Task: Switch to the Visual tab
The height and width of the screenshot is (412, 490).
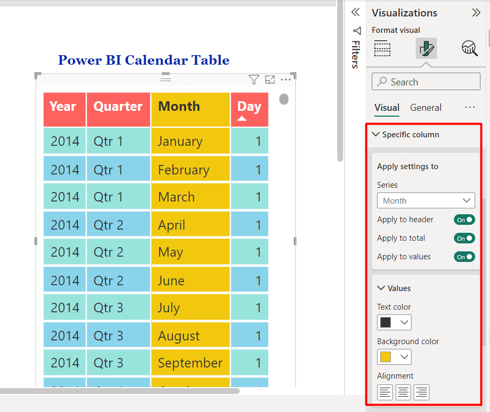Action: pos(387,108)
